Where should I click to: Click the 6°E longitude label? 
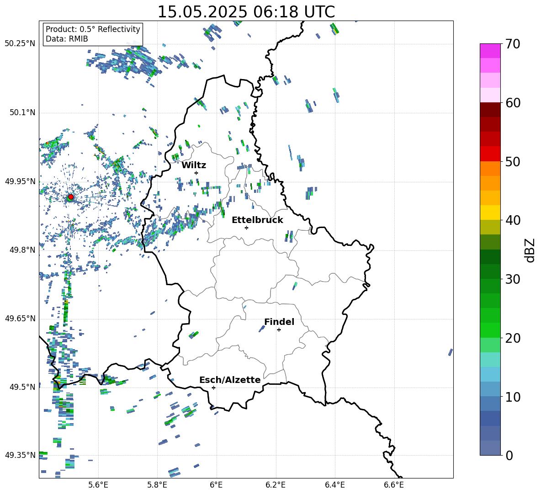click(x=216, y=485)
